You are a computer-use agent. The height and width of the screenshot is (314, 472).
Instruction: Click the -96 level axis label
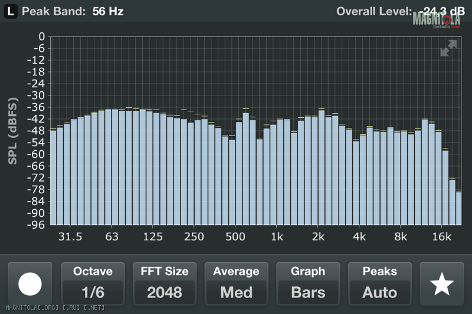click(x=36, y=225)
